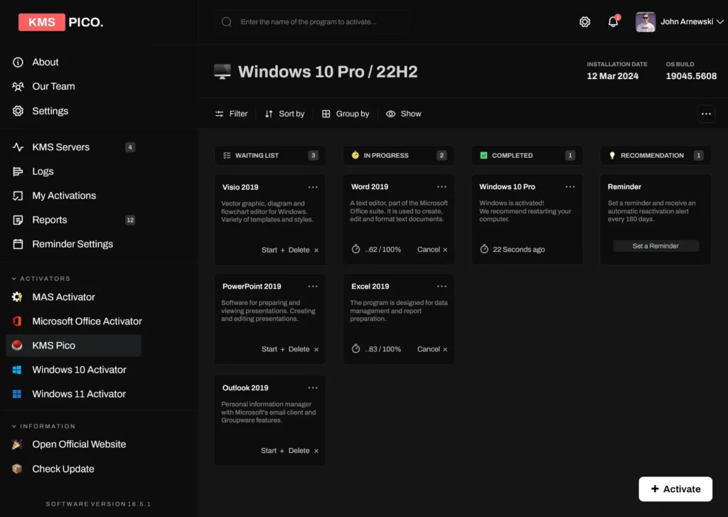Screen dimensions: 728x517
Task: Collapse the Activators section chevron
Action: tap(14, 279)
